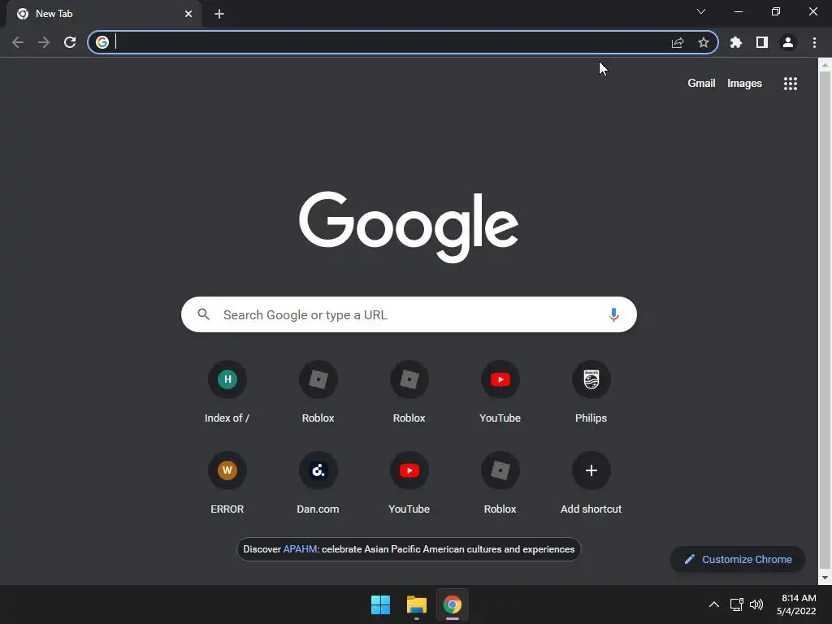Expand the tab search dropdown chevron
This screenshot has height=624, width=832.
point(701,11)
